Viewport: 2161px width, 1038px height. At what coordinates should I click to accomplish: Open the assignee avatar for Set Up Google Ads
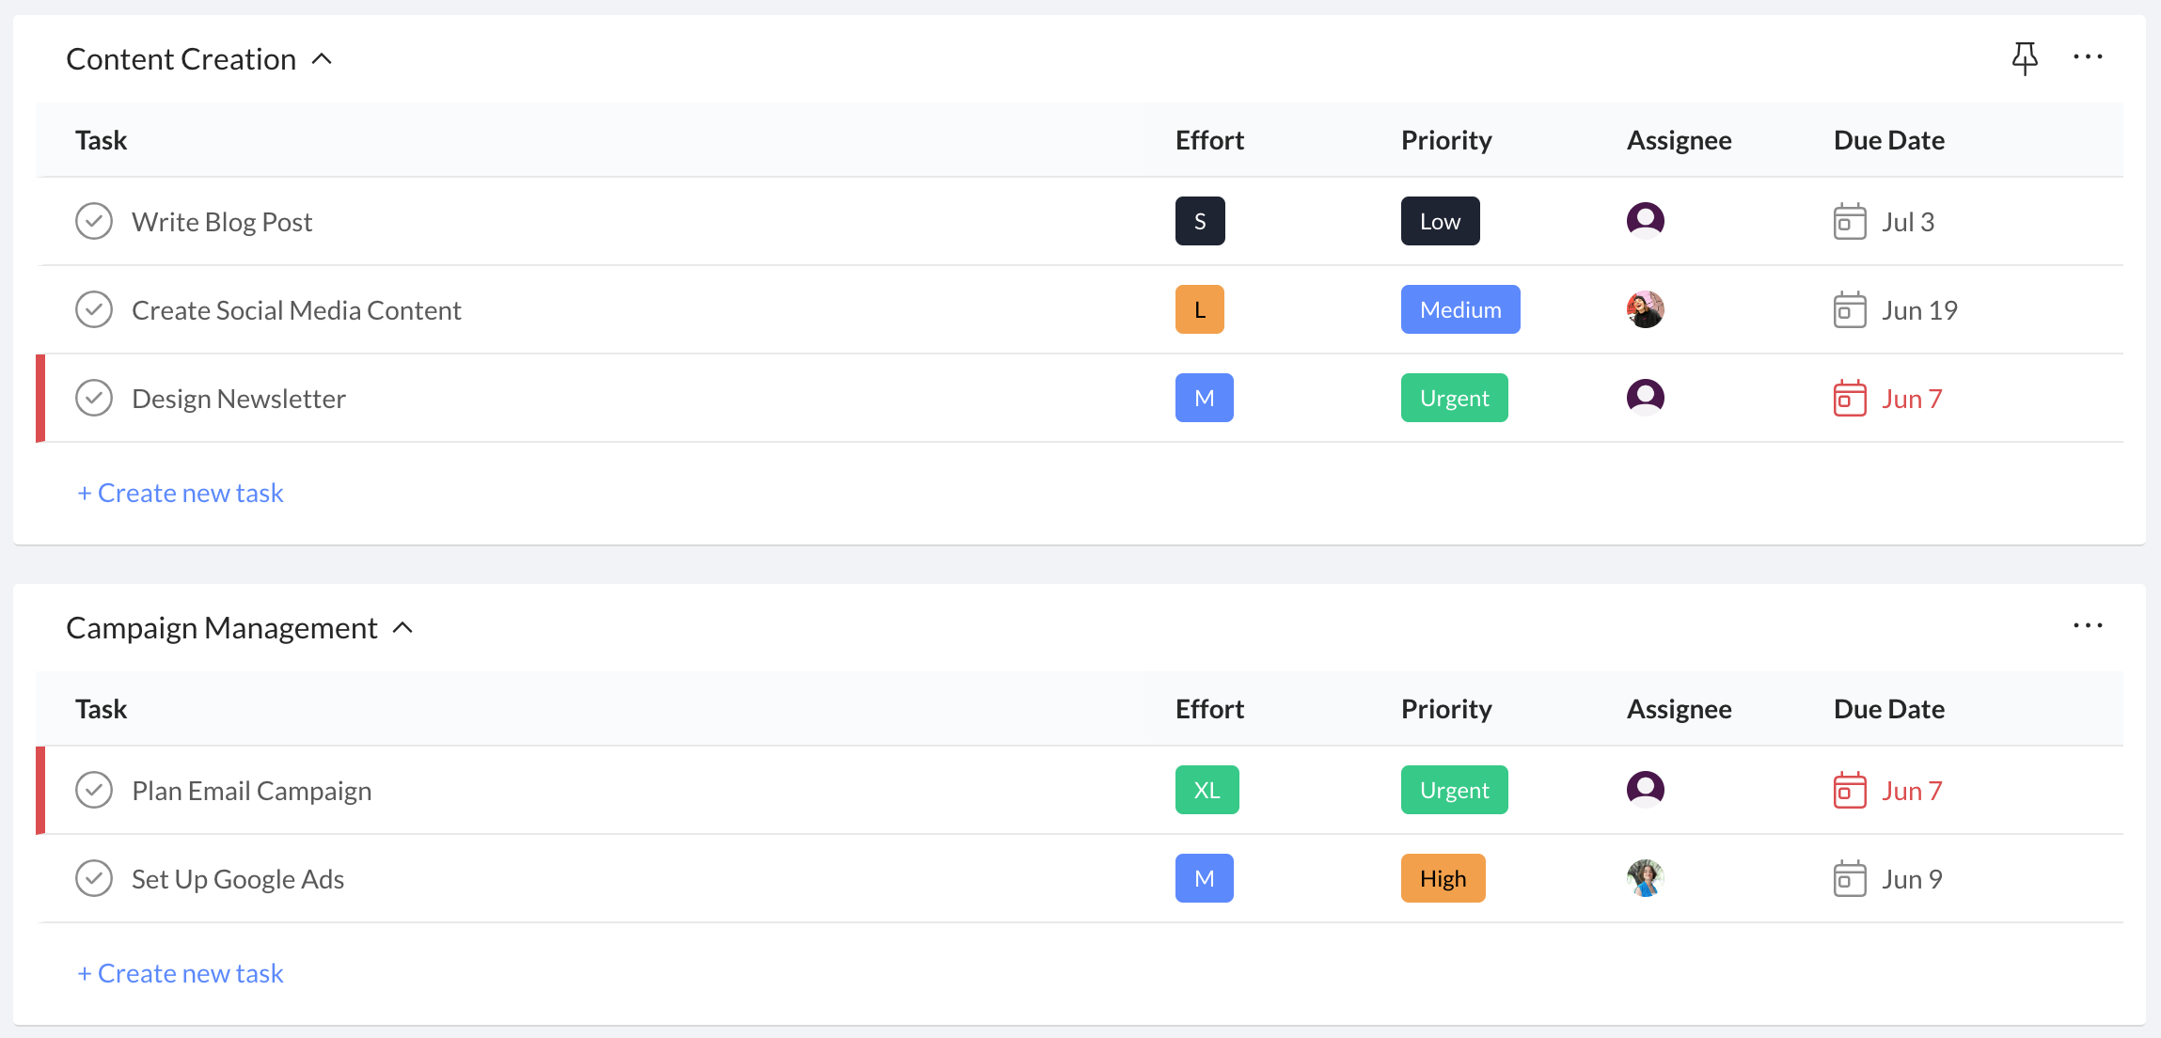[x=1645, y=878]
